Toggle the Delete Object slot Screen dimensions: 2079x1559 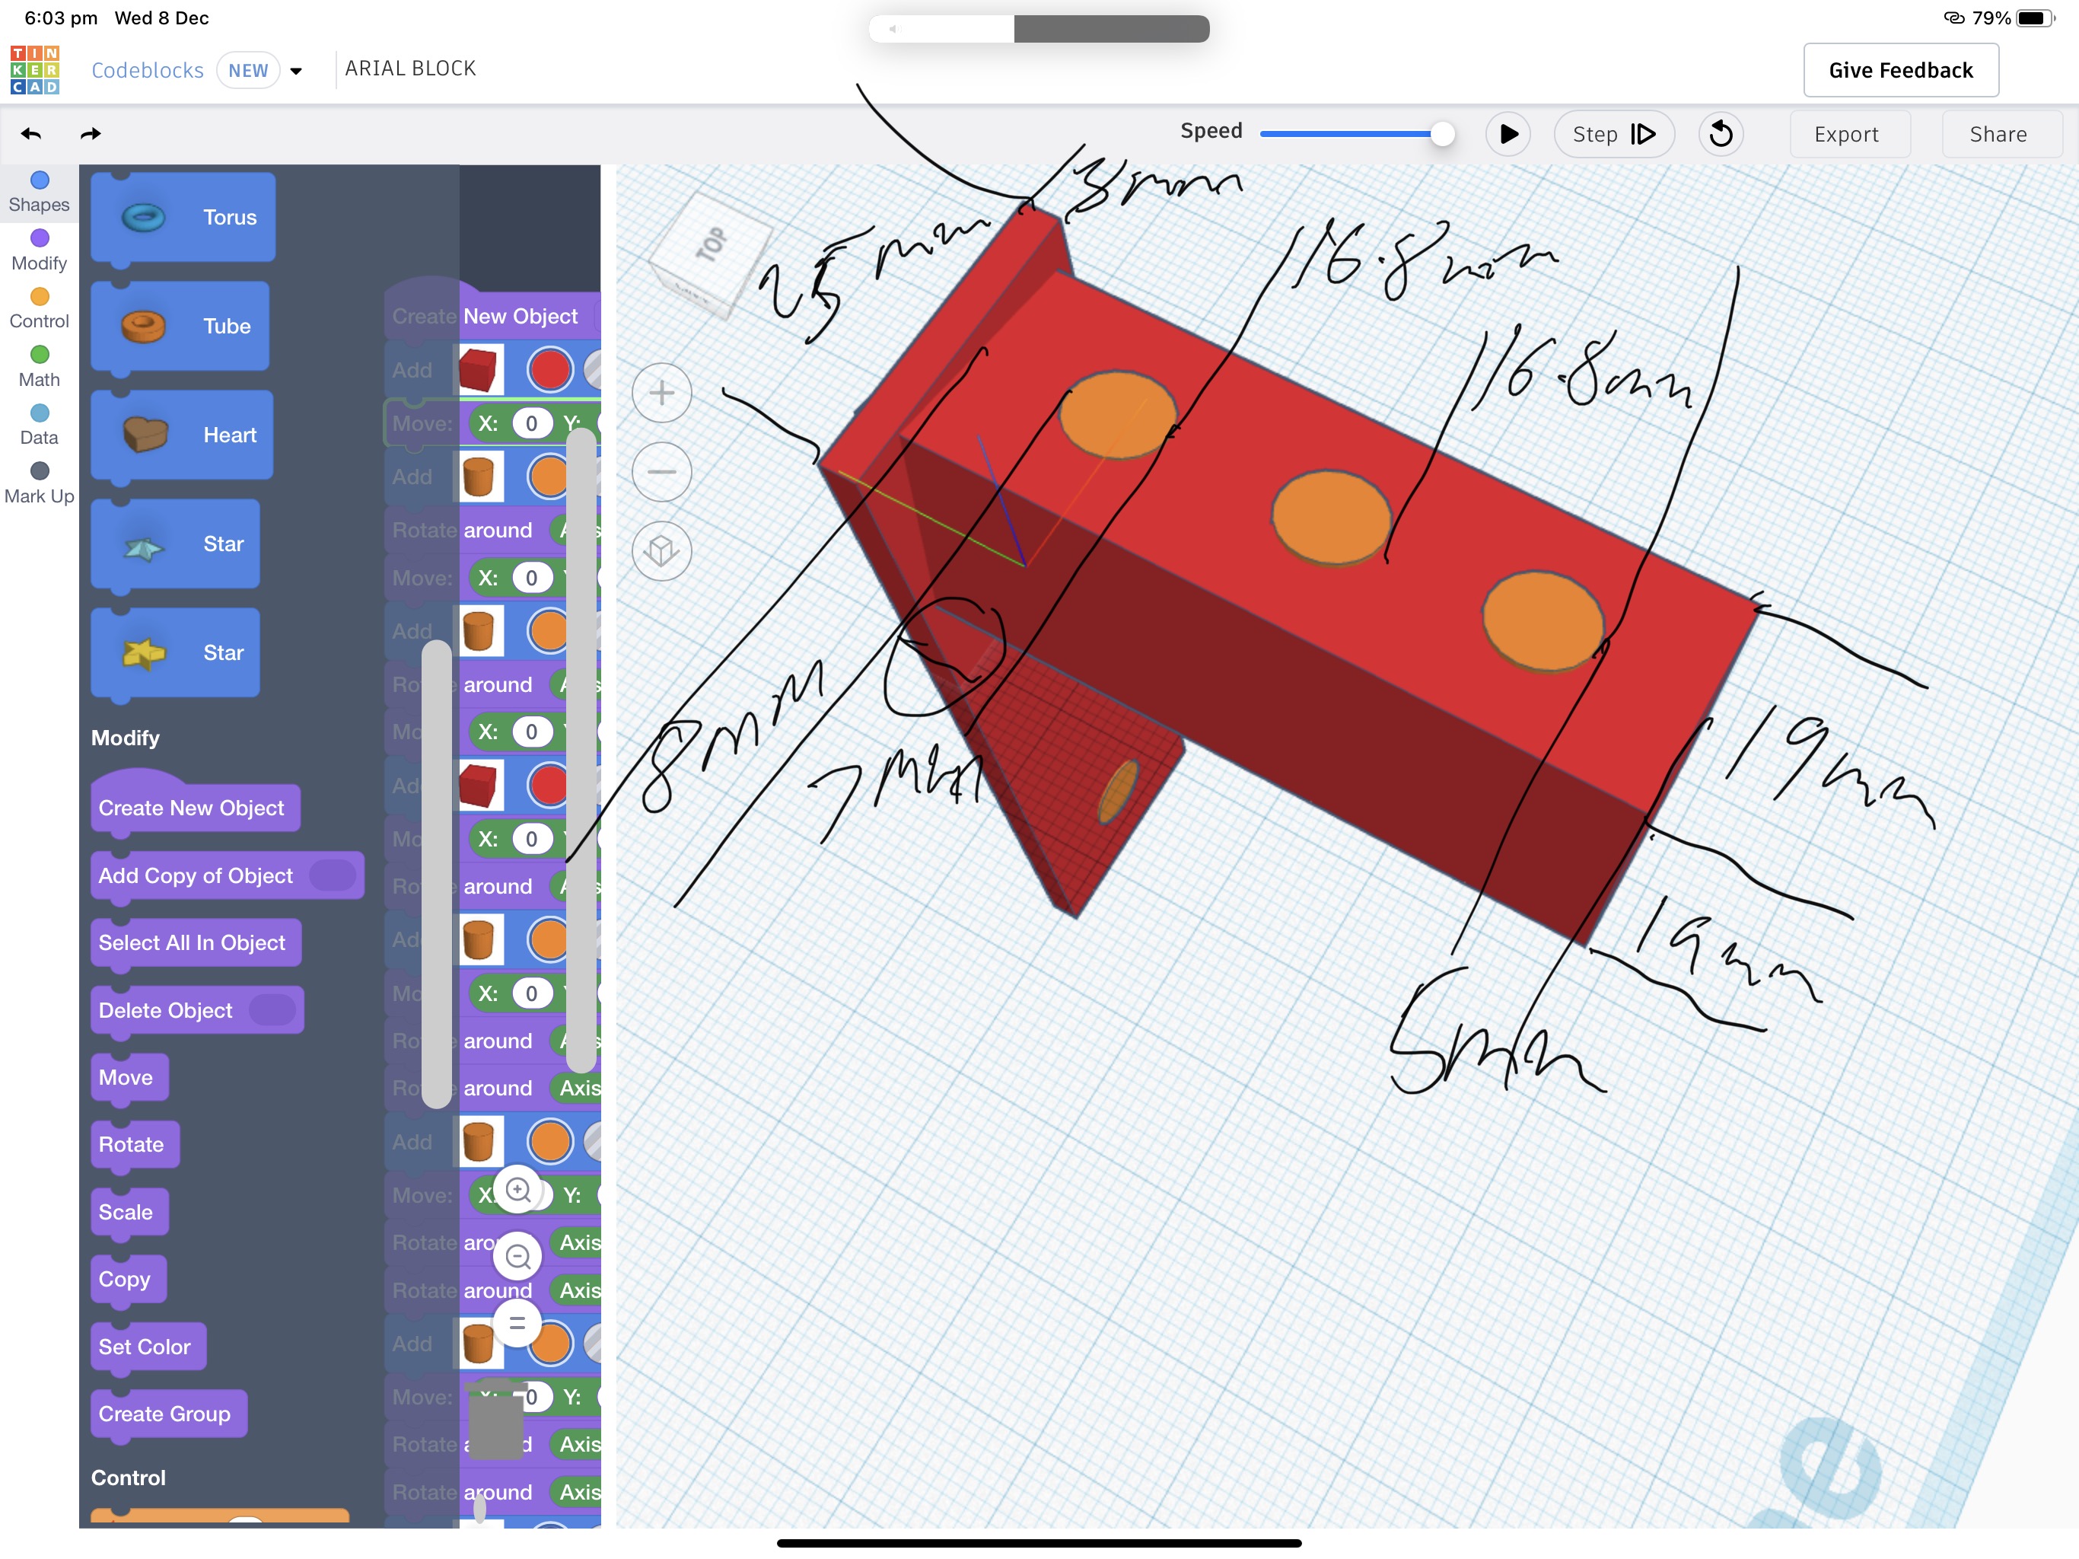click(272, 1010)
